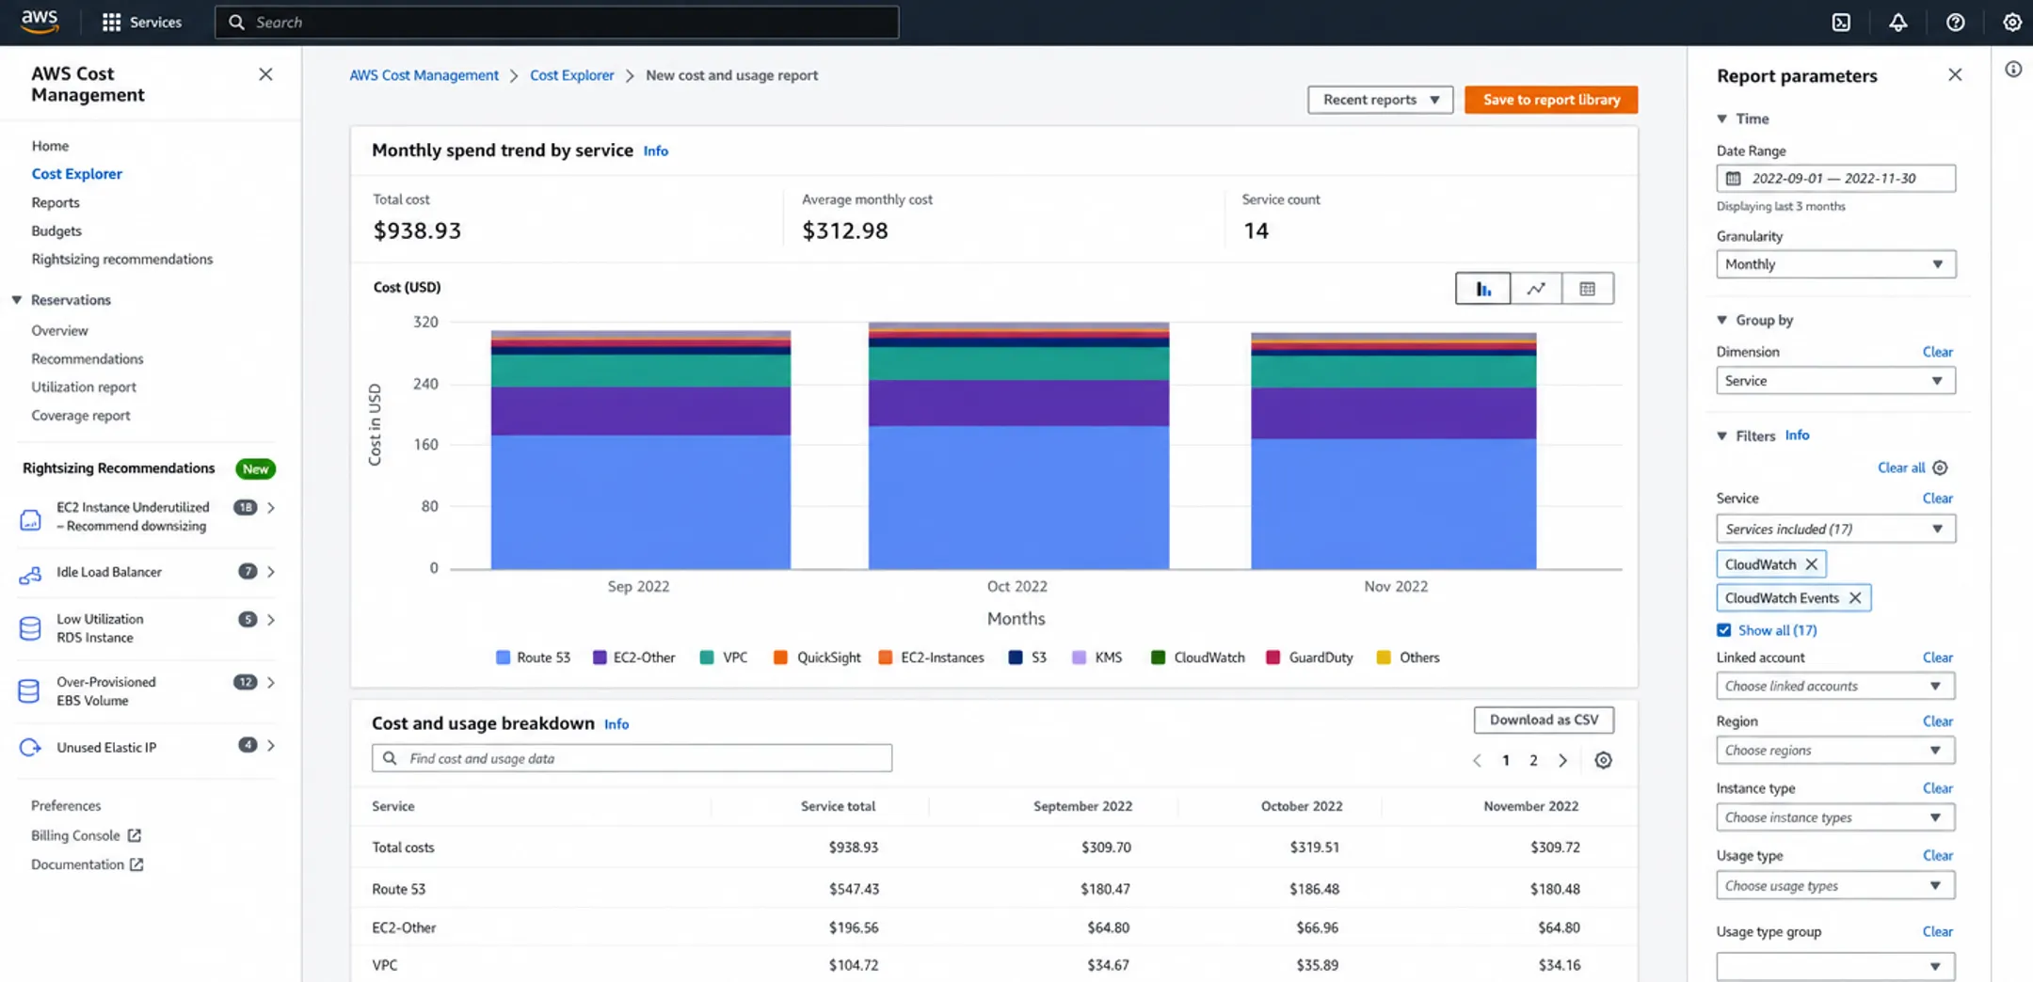Image resolution: width=2033 pixels, height=982 pixels.
Task: Collapse the Time section
Action: pyautogui.click(x=1721, y=119)
